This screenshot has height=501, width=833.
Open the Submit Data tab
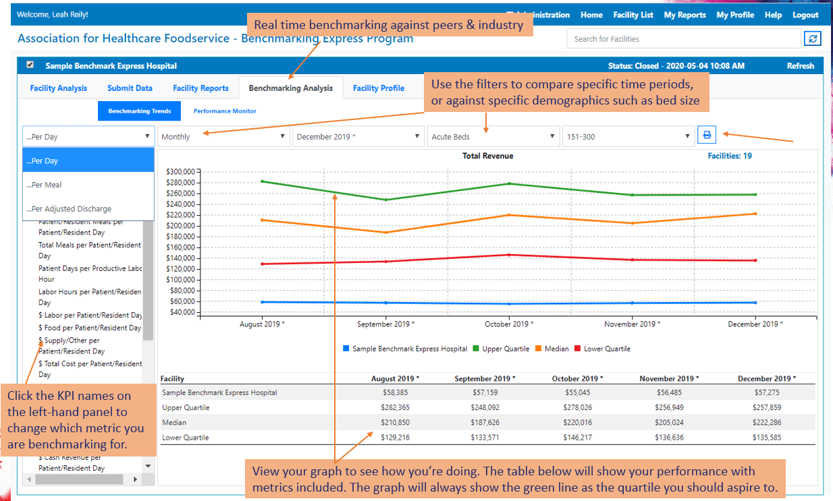coord(130,88)
